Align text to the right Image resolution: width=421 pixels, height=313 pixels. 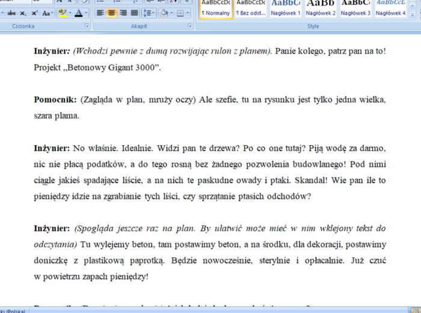click(123, 13)
